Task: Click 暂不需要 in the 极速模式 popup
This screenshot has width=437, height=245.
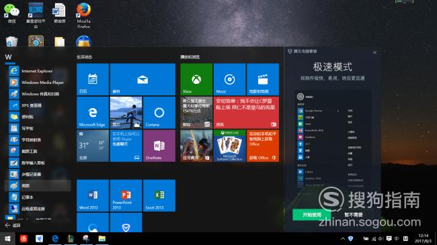Action: click(x=354, y=215)
